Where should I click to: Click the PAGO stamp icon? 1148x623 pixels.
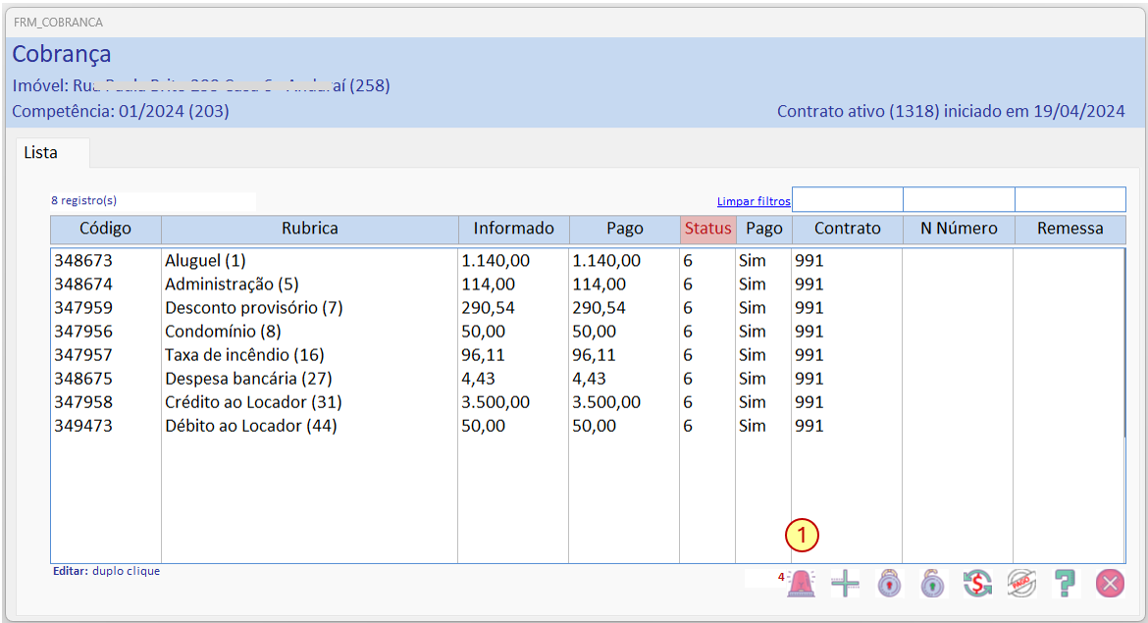[x=1021, y=584]
